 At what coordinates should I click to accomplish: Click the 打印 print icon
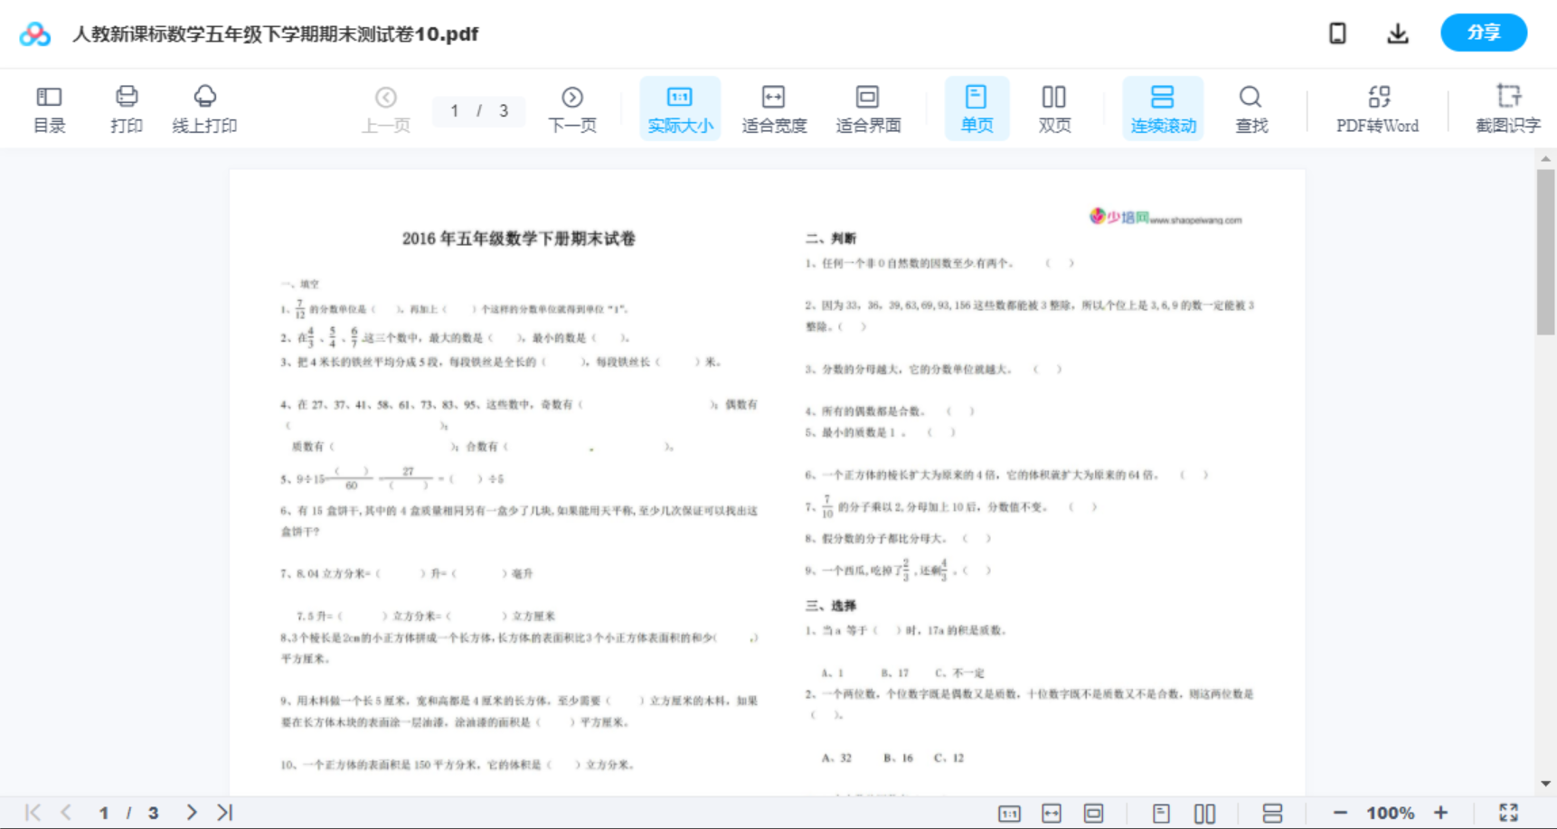(126, 108)
